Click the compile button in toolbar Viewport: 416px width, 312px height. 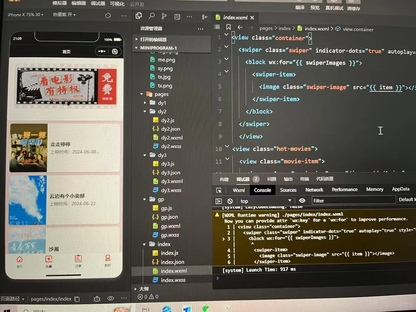point(300,8)
